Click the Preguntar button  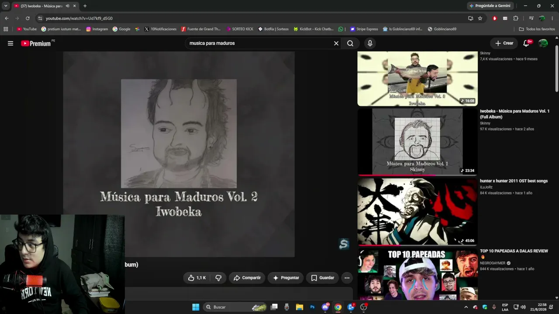(x=286, y=278)
